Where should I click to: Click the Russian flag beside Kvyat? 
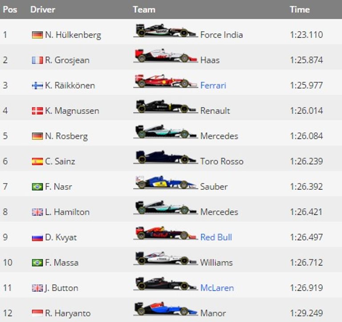click(37, 237)
